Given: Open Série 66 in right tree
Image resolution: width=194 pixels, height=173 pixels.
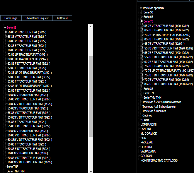Looking at the screenshot, I should click(x=148, y=17).
